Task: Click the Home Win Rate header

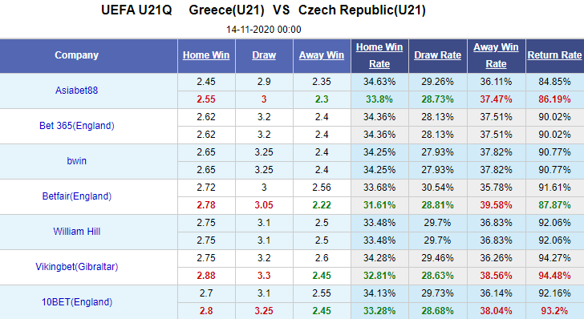Action: (x=379, y=55)
